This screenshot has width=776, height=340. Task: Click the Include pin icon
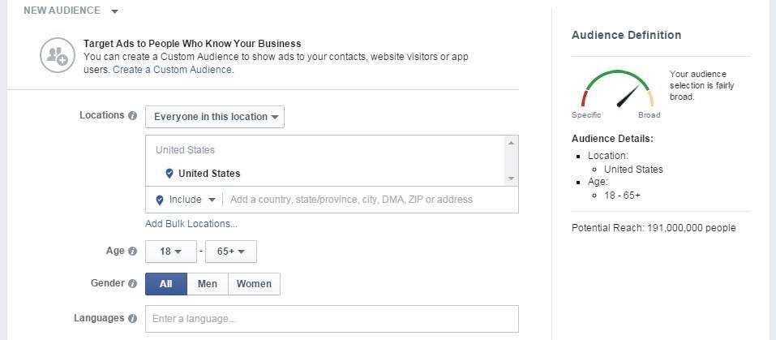160,200
